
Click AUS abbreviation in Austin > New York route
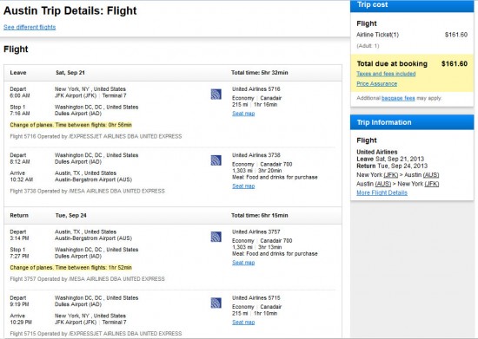pos(383,184)
